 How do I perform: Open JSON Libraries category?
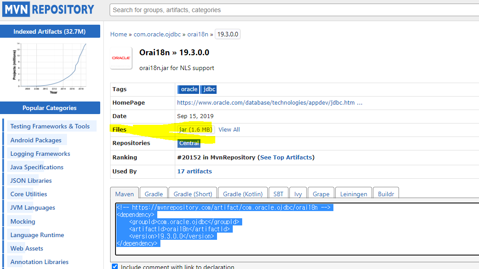pyautogui.click(x=31, y=181)
